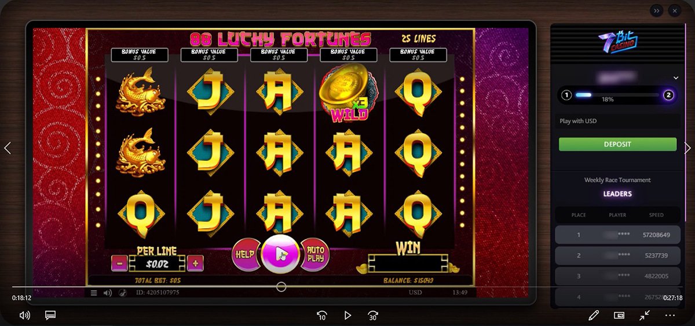695x326 pixels.
Task: Click the video progress slider handle
Action: [281, 287]
